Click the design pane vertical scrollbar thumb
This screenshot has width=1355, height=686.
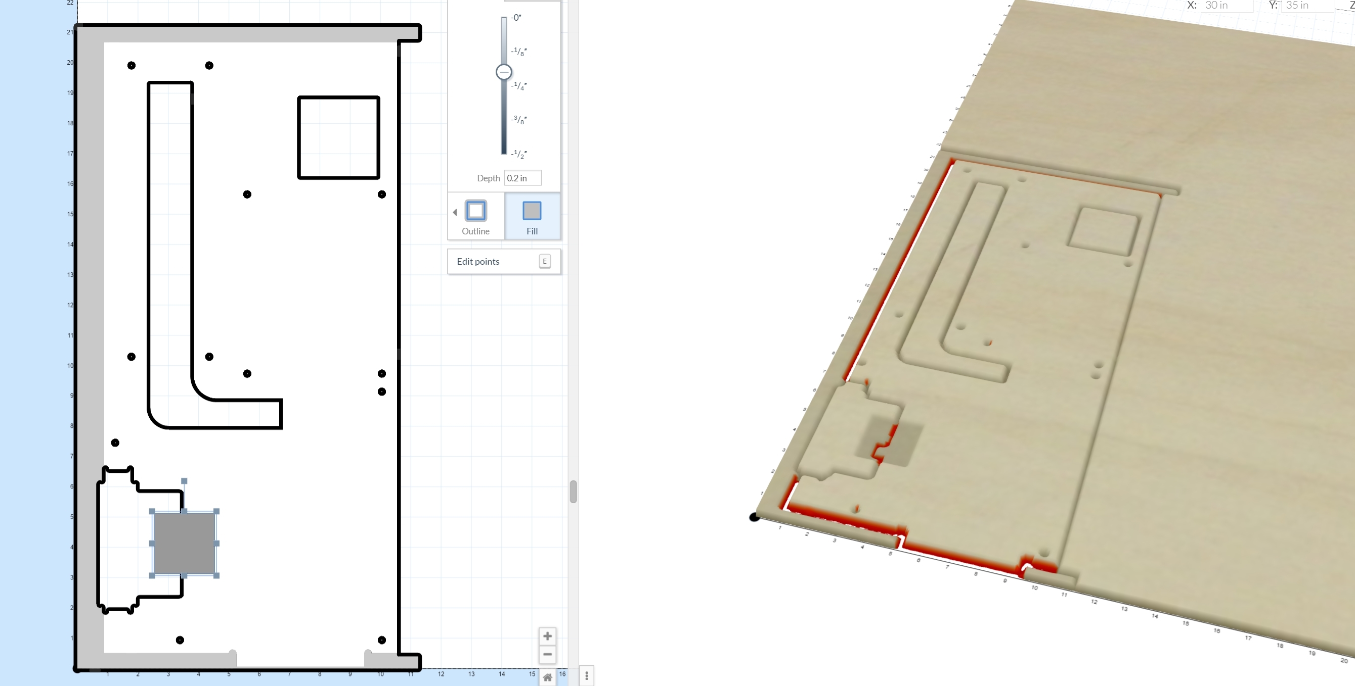click(x=573, y=492)
